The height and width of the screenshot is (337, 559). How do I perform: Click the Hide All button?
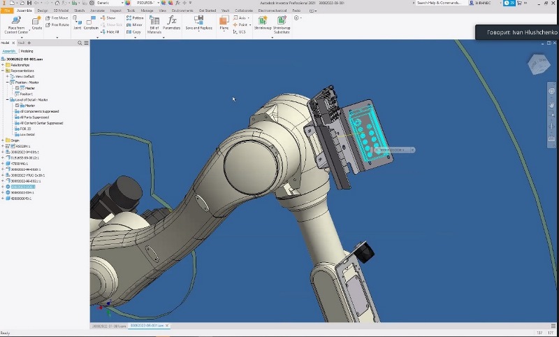coord(112,32)
